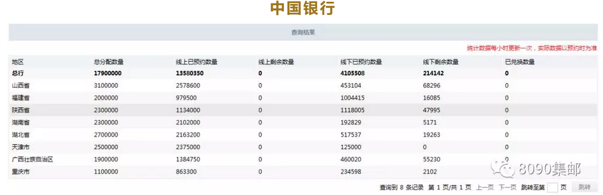603x195 pixels.
Task: Click 湖北省 offline remaining 19263
Action: (x=432, y=135)
